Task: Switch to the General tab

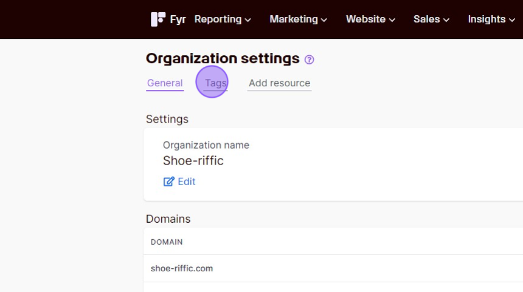Action: tap(165, 83)
